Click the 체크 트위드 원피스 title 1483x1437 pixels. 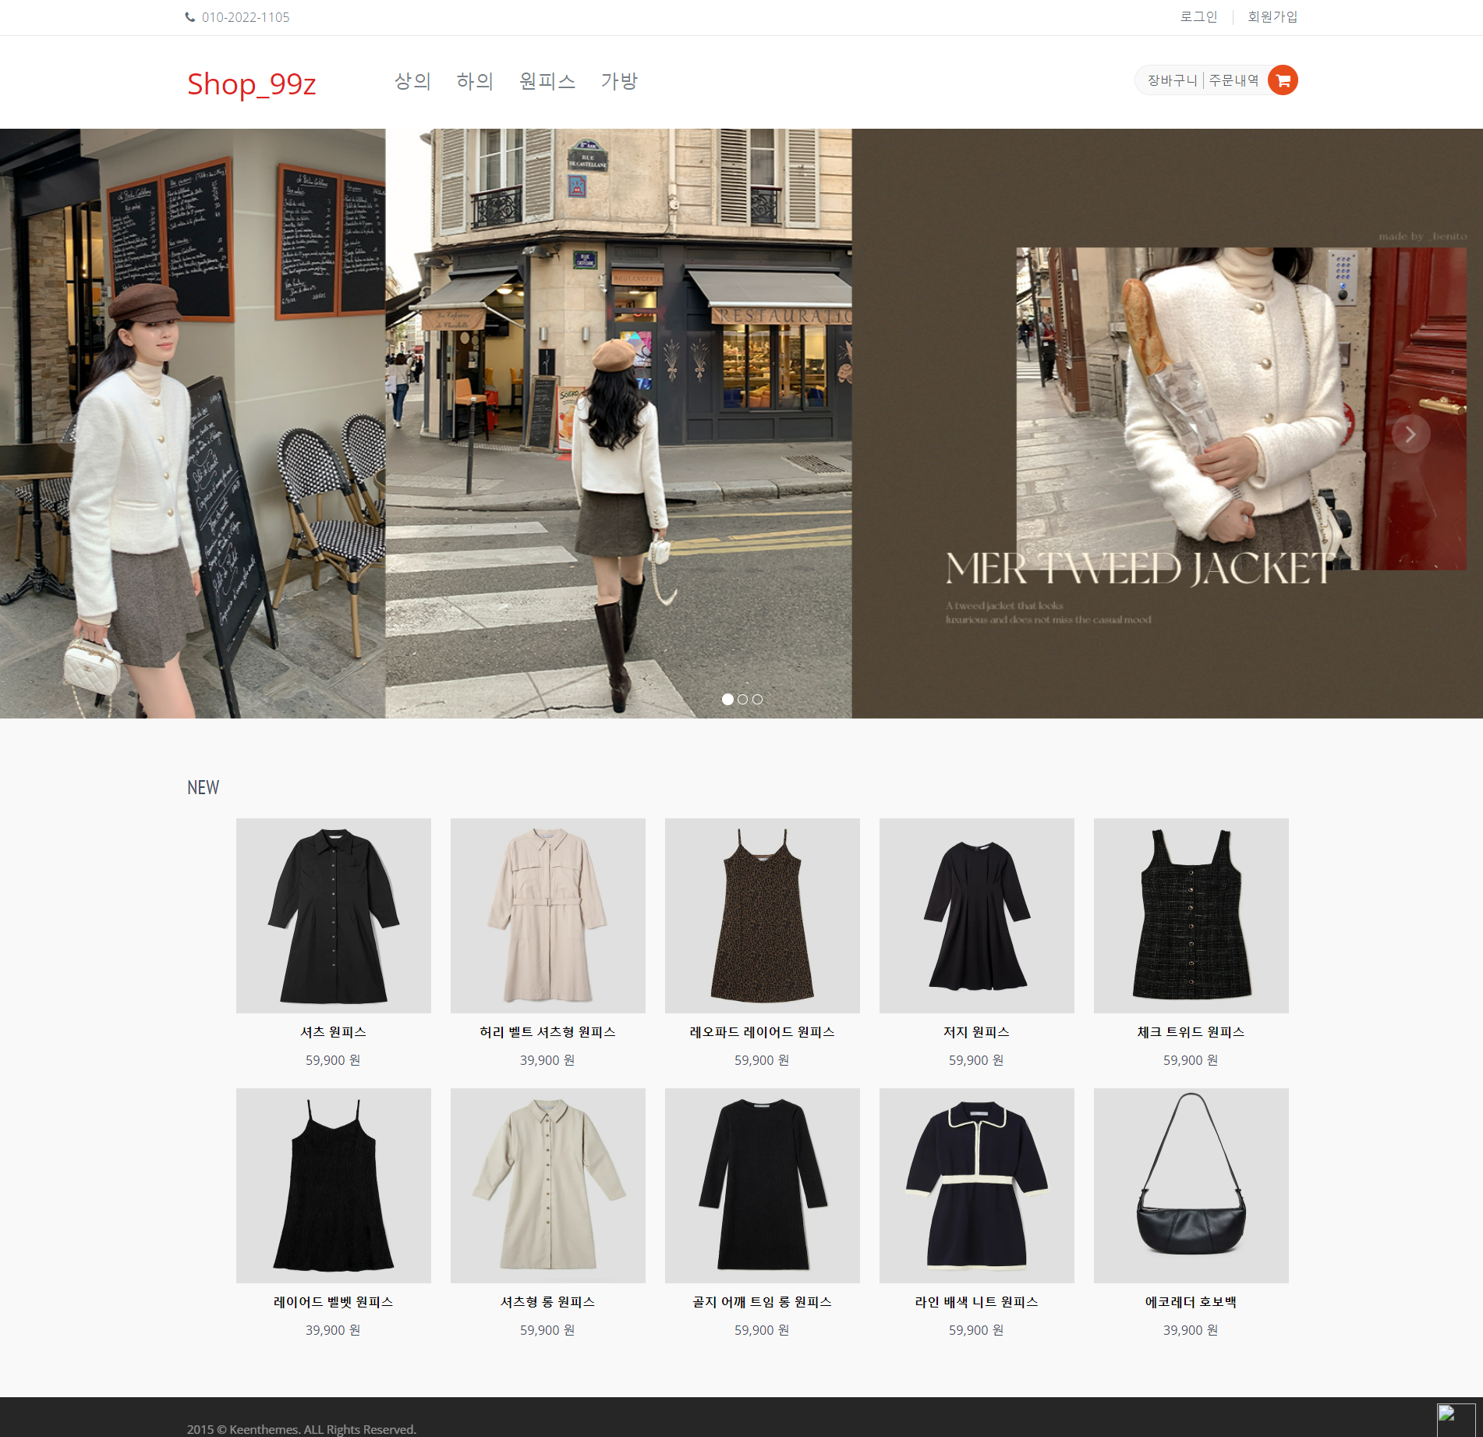1191,1032
